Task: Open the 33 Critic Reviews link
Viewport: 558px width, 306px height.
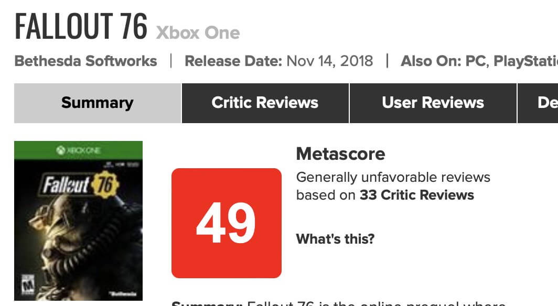Action: tap(416, 195)
